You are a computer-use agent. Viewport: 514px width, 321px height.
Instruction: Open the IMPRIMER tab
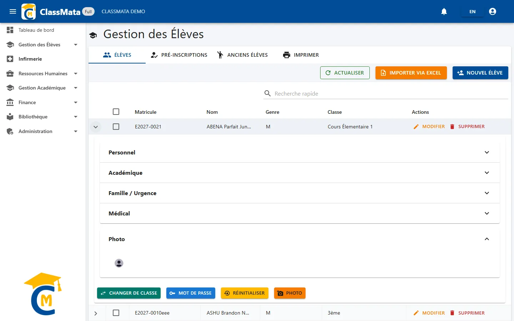coord(301,55)
